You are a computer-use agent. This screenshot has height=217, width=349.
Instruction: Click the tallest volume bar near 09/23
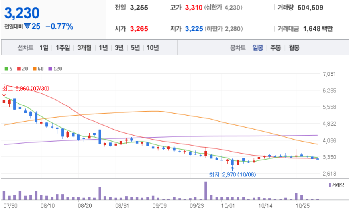point(206,191)
